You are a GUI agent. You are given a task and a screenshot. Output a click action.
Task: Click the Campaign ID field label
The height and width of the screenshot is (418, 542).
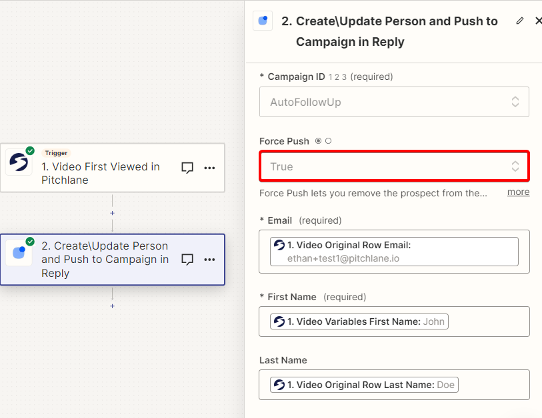296,77
